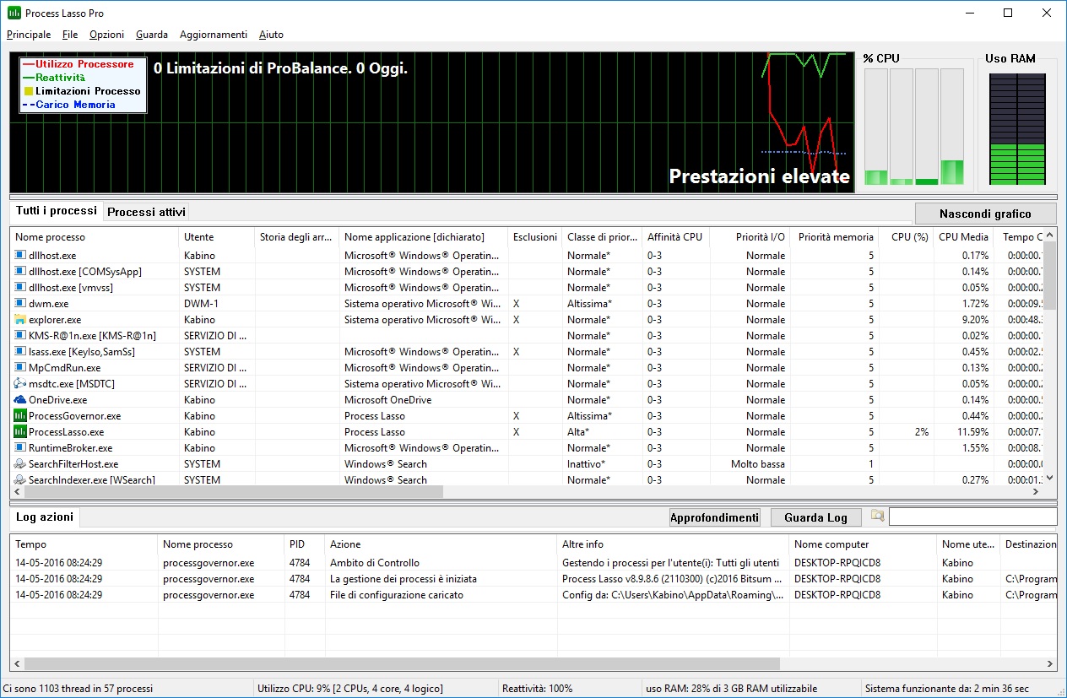Click the % CPU core meters
Viewport: 1067px width, 698px height.
(x=914, y=127)
